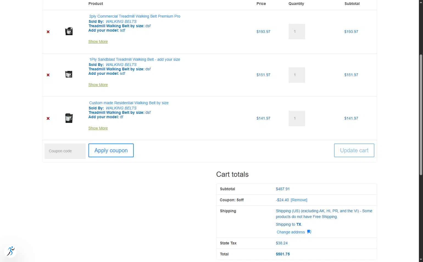Click the WALKING BELTS seller of Custom made belt
The width and height of the screenshot is (423, 262).
pyautogui.click(x=121, y=108)
